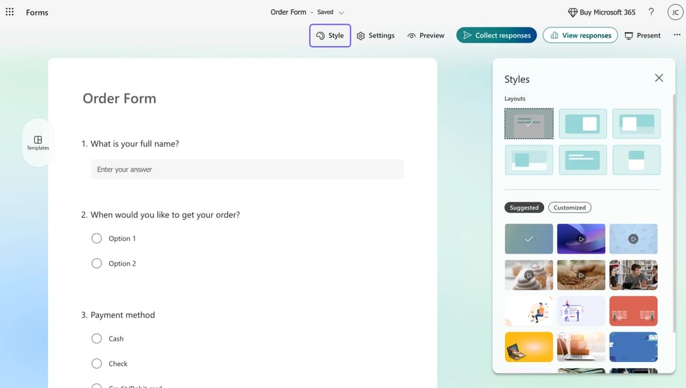
Task: Click the help question mark icon
Action: pos(651,12)
